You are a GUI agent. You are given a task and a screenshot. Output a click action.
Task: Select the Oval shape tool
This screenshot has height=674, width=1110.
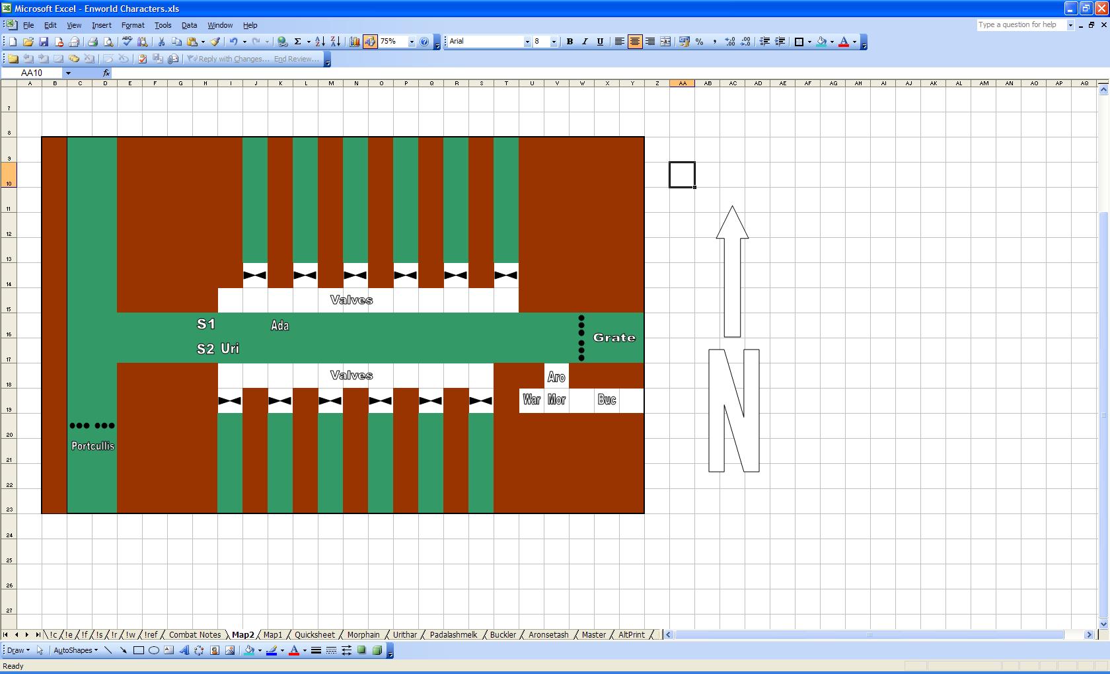pyautogui.click(x=154, y=650)
